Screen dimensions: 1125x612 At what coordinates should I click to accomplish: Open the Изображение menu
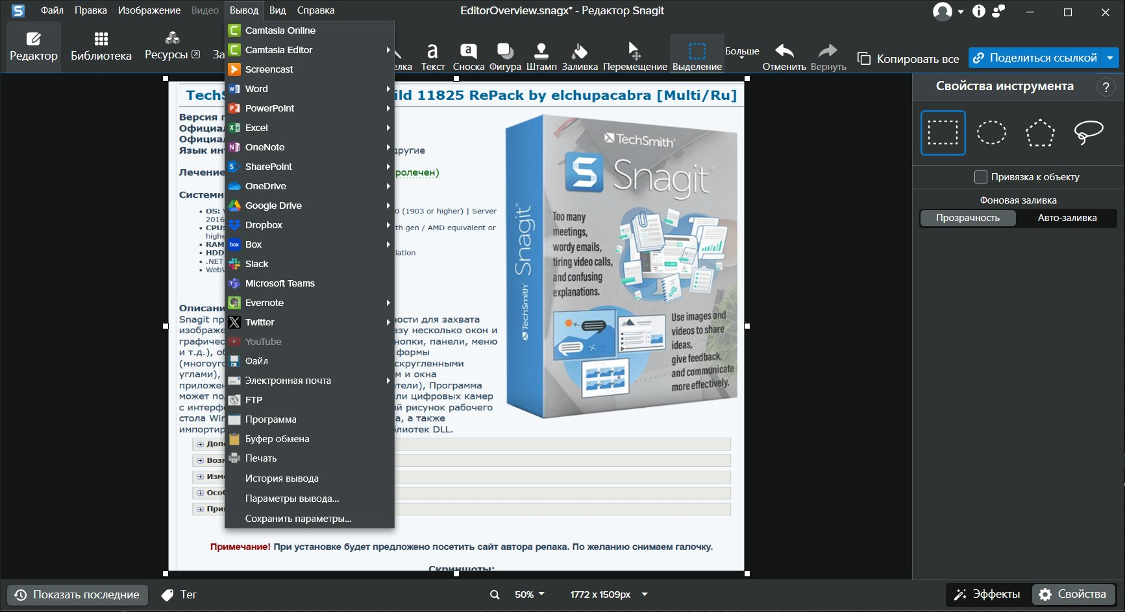(x=149, y=10)
